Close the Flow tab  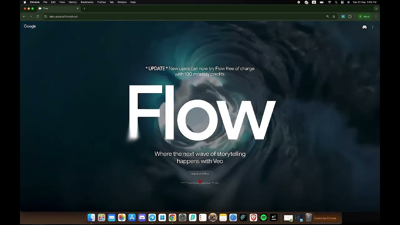77,8
